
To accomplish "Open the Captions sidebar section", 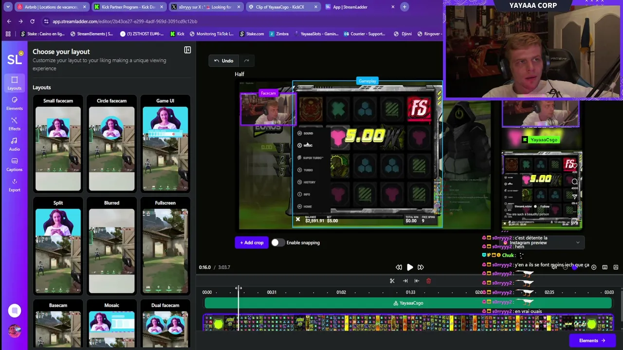I will (14, 165).
